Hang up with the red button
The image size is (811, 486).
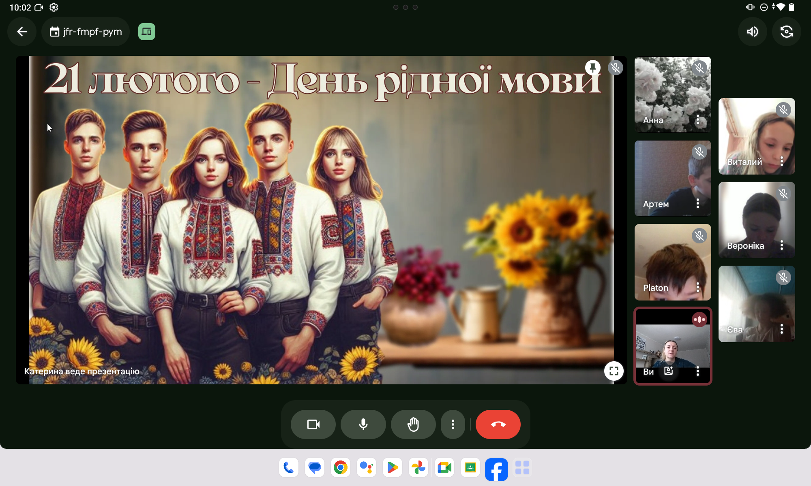pyautogui.click(x=498, y=424)
